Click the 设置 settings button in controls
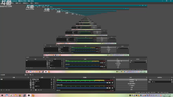This screenshot has width=173, height=97. pyautogui.click(x=132, y=88)
